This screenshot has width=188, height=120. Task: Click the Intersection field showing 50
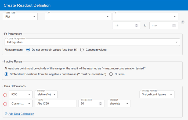click(x=92, y=104)
